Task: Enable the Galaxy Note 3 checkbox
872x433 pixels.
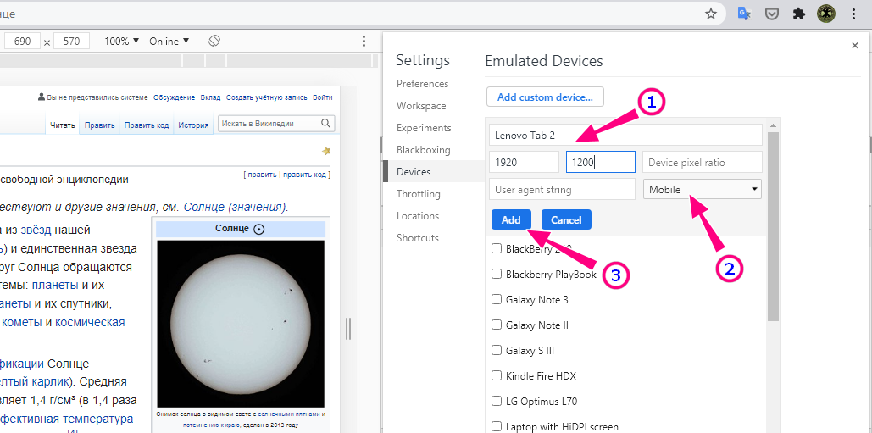Action: (497, 300)
